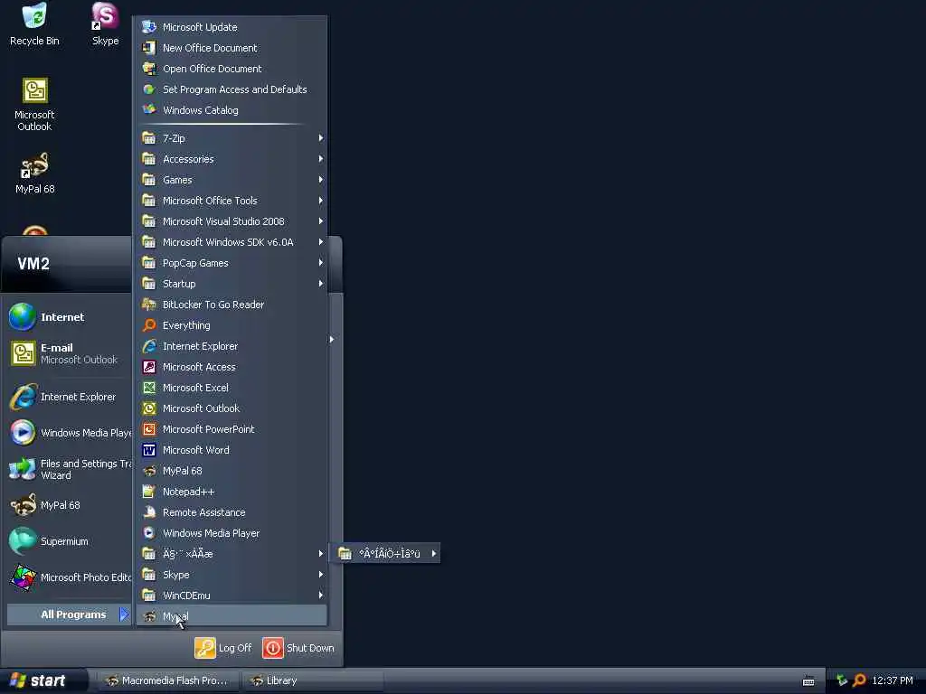Expand the WinCDEmu submenu arrow
This screenshot has height=694, width=926.
click(x=321, y=596)
